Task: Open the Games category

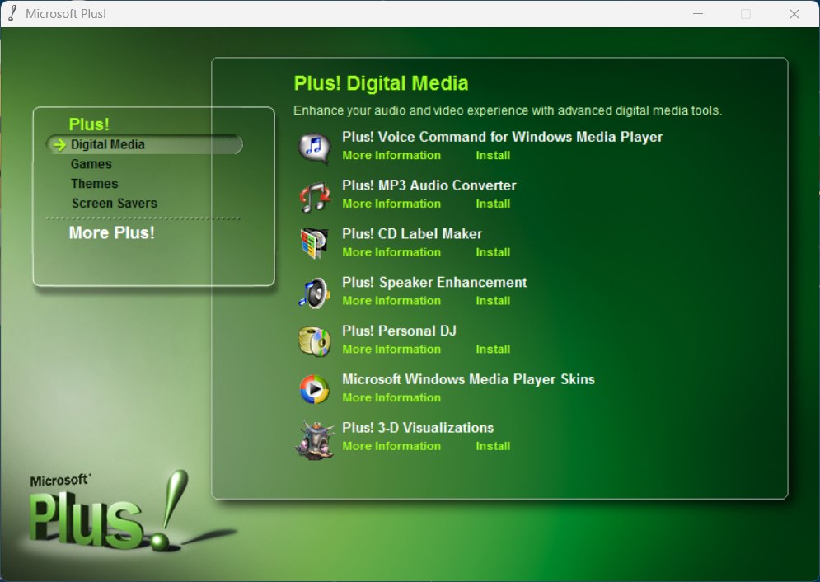Action: click(91, 164)
